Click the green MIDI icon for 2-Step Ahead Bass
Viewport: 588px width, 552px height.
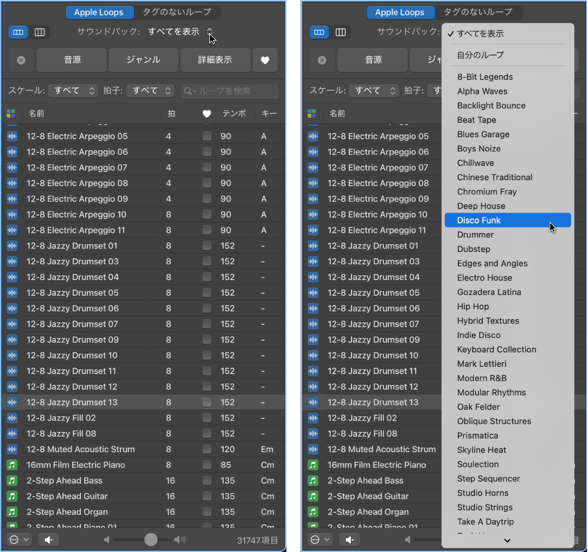coord(12,481)
